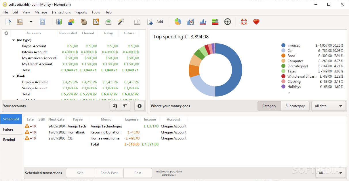Switch to the Subcategory view
This screenshot has width=349, height=181.
pos(295,106)
